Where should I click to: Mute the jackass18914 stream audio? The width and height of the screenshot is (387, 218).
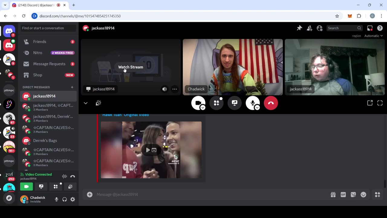[x=164, y=89]
